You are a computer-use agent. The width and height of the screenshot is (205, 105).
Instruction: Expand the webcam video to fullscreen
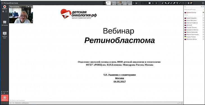27,6
